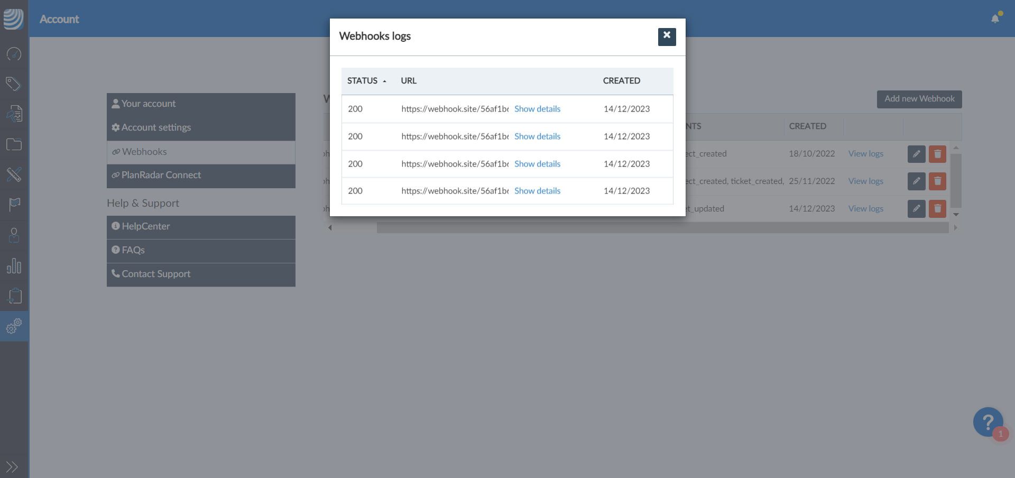Open the projects folder icon in sidebar
The image size is (1015, 478).
[14, 144]
